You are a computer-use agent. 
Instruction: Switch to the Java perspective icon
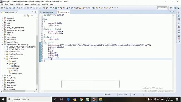(178, 8)
